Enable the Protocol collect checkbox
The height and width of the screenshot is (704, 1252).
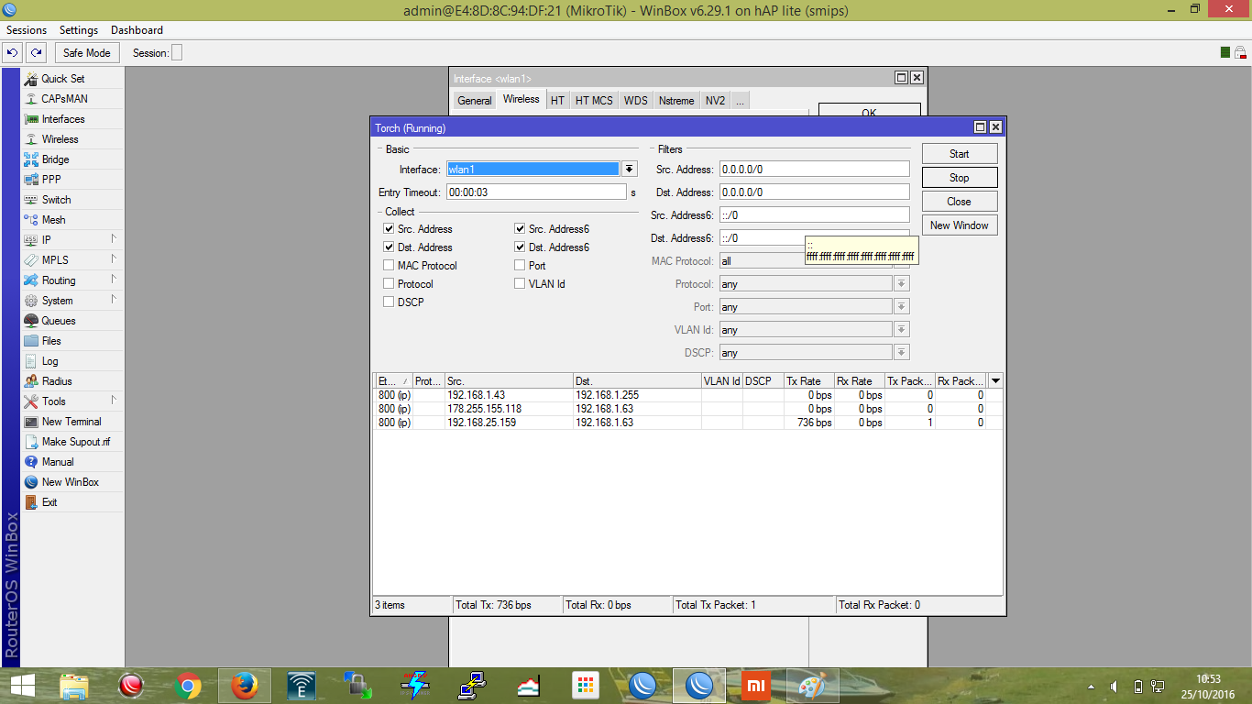click(389, 284)
